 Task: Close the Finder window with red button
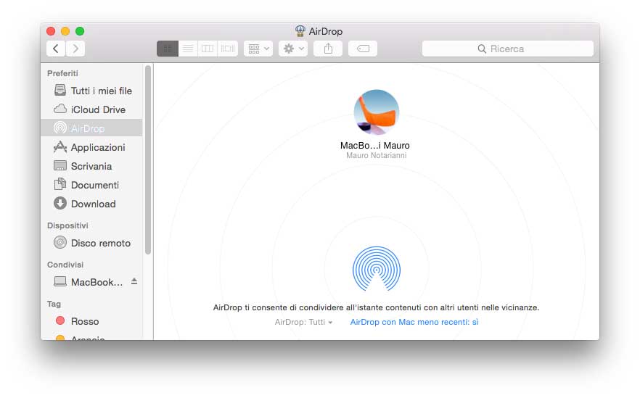click(x=51, y=31)
